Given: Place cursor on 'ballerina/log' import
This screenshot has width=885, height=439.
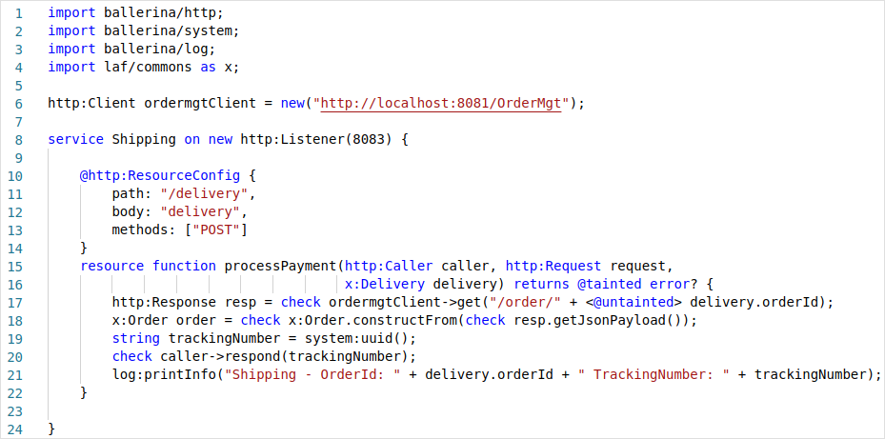Looking at the screenshot, I should click(x=156, y=49).
